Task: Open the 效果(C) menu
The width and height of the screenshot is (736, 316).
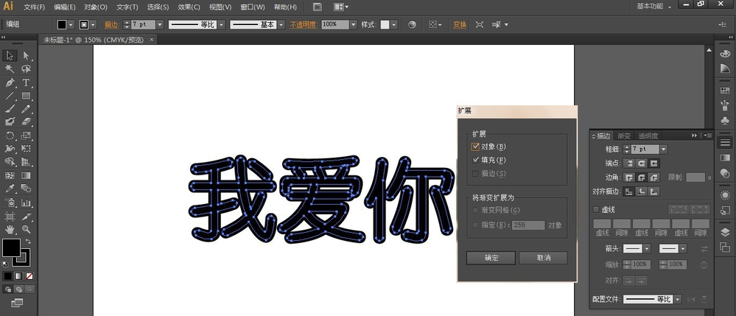Action: [x=189, y=7]
